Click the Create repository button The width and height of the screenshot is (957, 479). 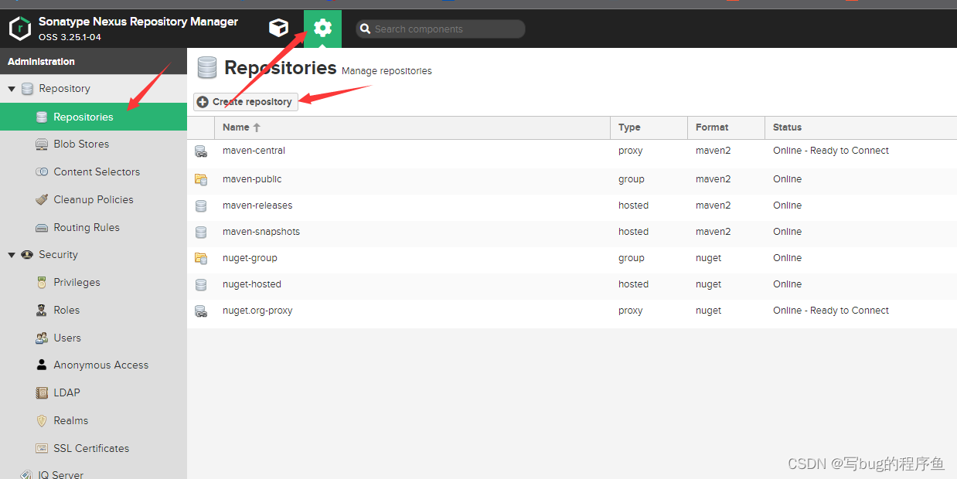(245, 102)
